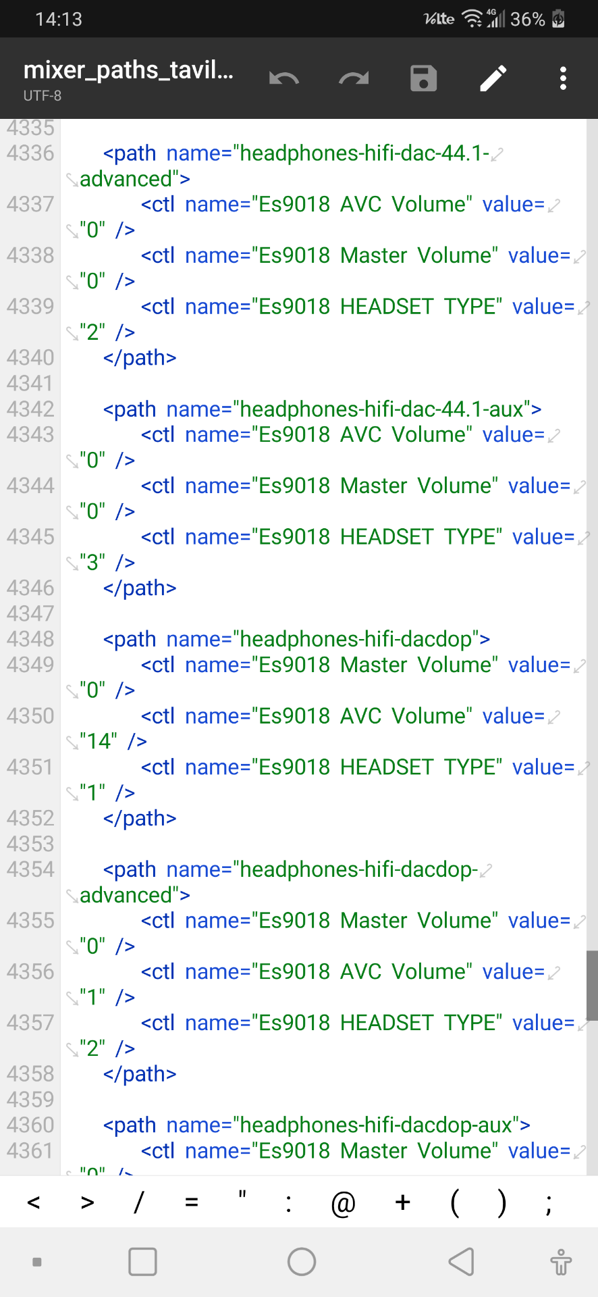
Task: Insert the @ symbol from shortcut bar
Action: click(343, 1202)
